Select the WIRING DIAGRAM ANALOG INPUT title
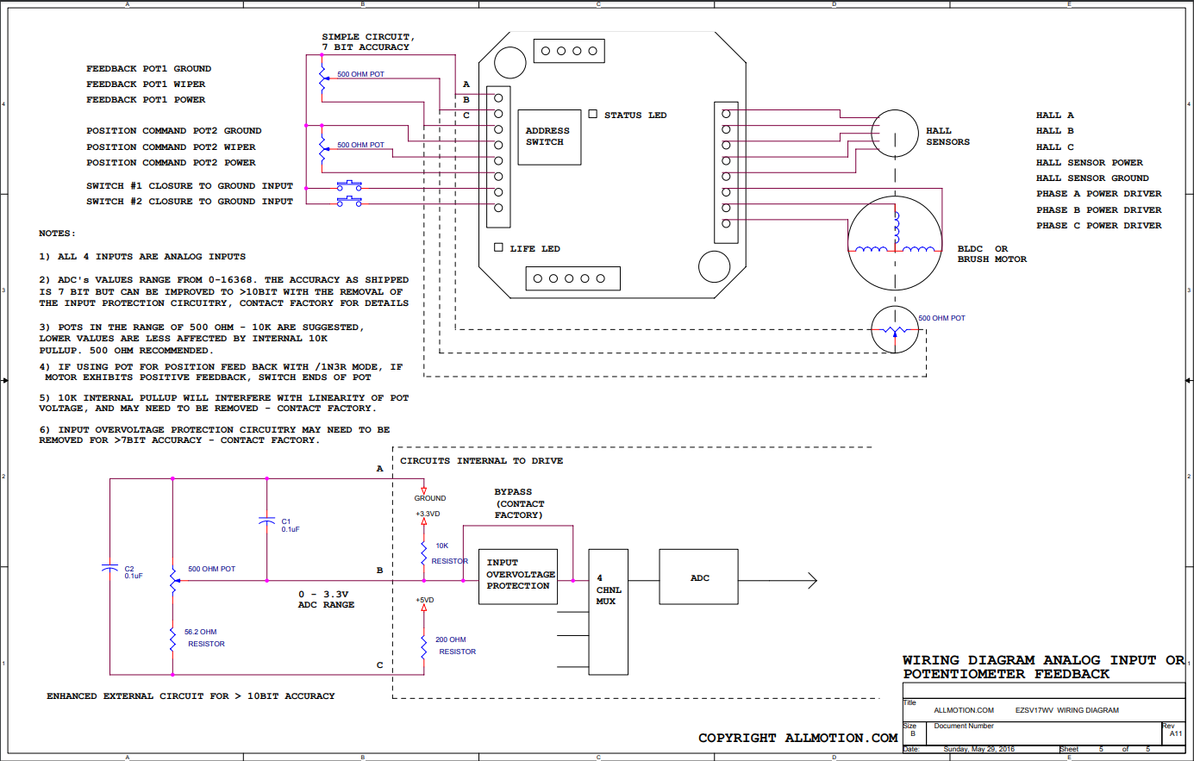 click(x=1044, y=667)
